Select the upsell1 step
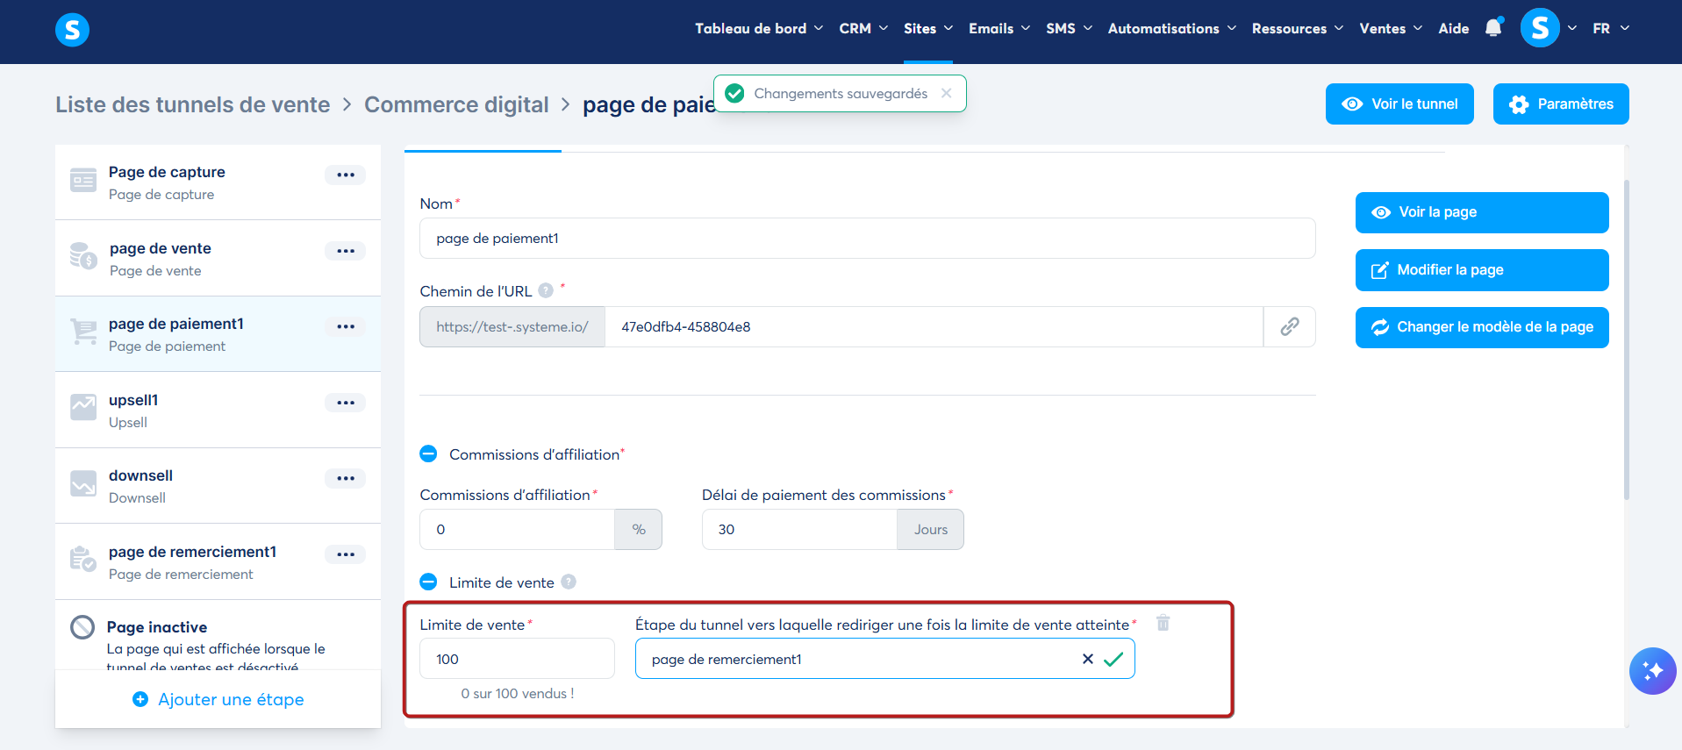The width and height of the screenshot is (1682, 750). (x=218, y=411)
